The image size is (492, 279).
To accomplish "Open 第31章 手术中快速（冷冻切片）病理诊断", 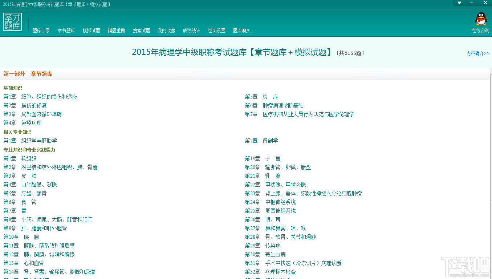I will pos(293,263).
